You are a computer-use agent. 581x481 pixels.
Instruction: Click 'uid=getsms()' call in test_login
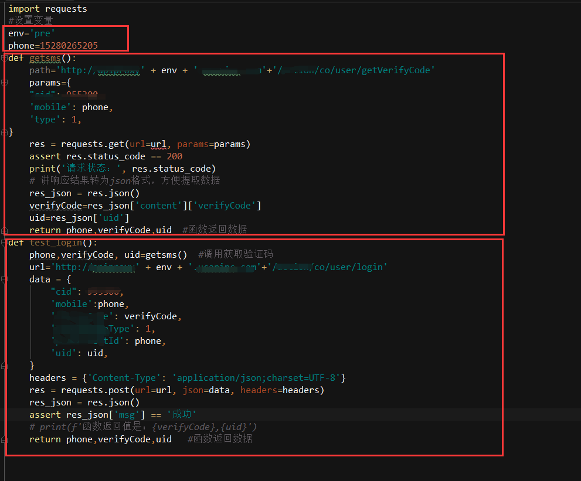point(155,255)
